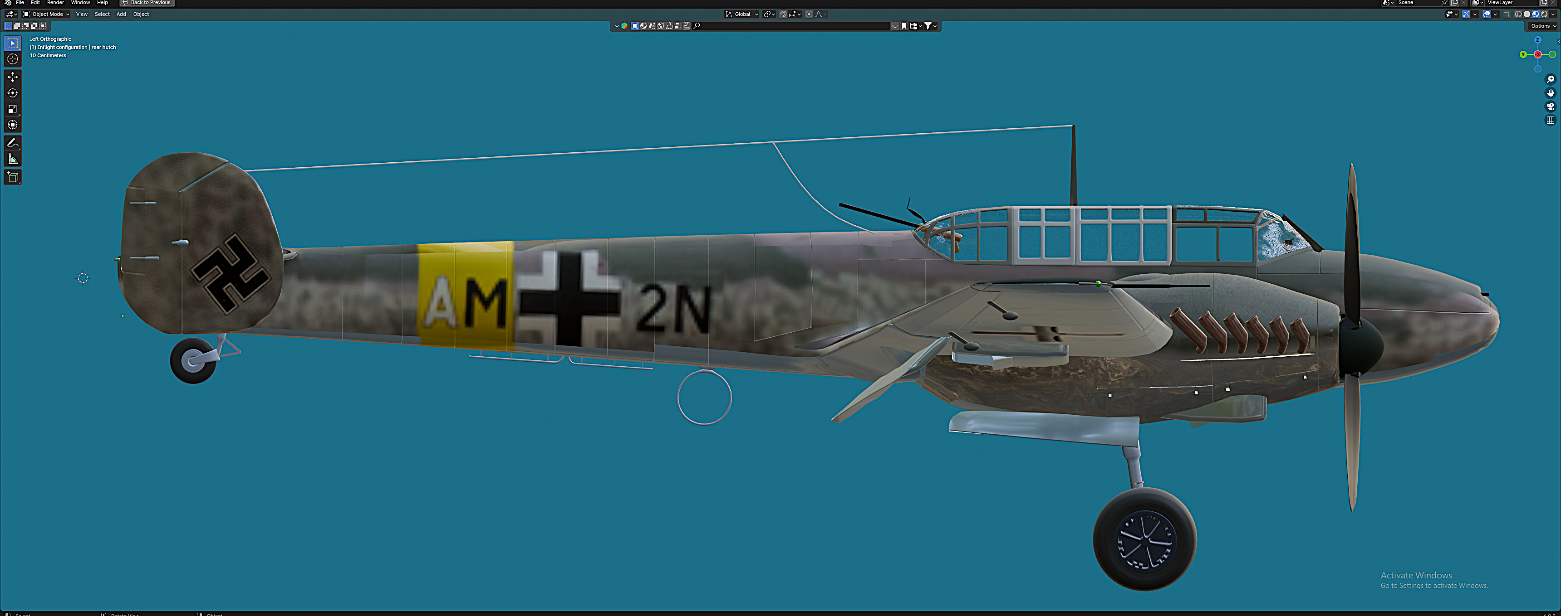Click the new scene duplicate icon

point(1454,2)
